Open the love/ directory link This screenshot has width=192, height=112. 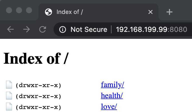(109, 107)
